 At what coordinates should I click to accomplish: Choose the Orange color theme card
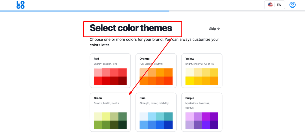point(156,70)
